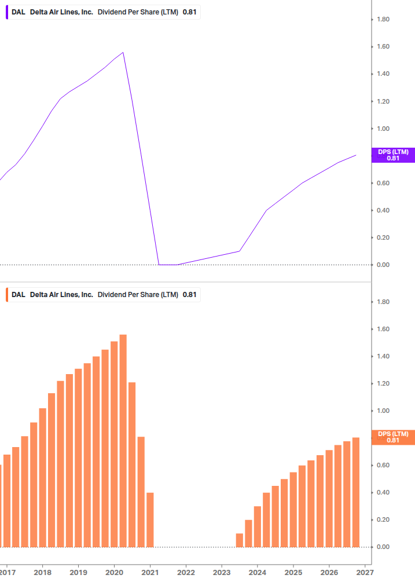The height and width of the screenshot is (582, 415).
Task: Click 1.80 on the top chart's price axis
Action: 383,19
